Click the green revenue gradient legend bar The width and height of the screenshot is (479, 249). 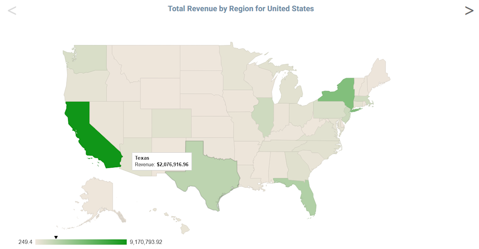tap(81, 242)
